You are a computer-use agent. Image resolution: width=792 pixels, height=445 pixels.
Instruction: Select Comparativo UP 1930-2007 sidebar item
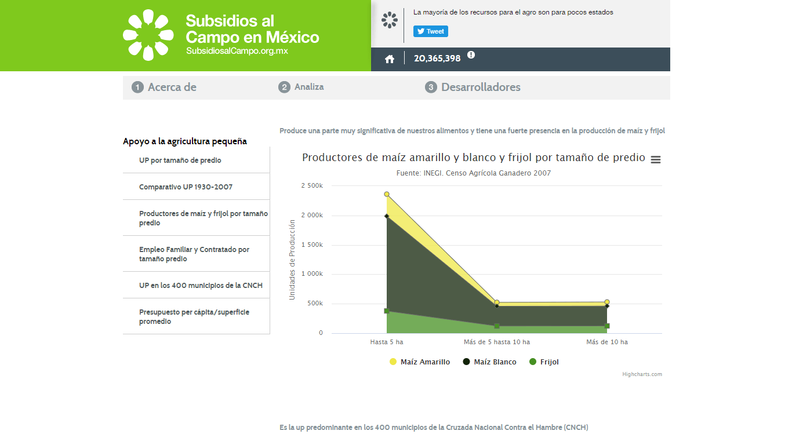tap(186, 187)
